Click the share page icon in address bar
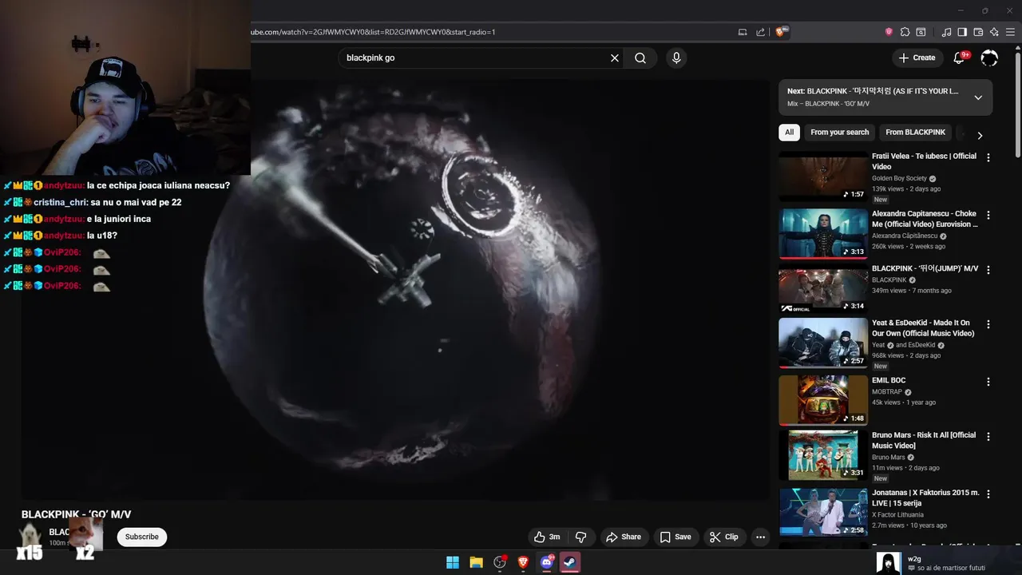 [761, 32]
